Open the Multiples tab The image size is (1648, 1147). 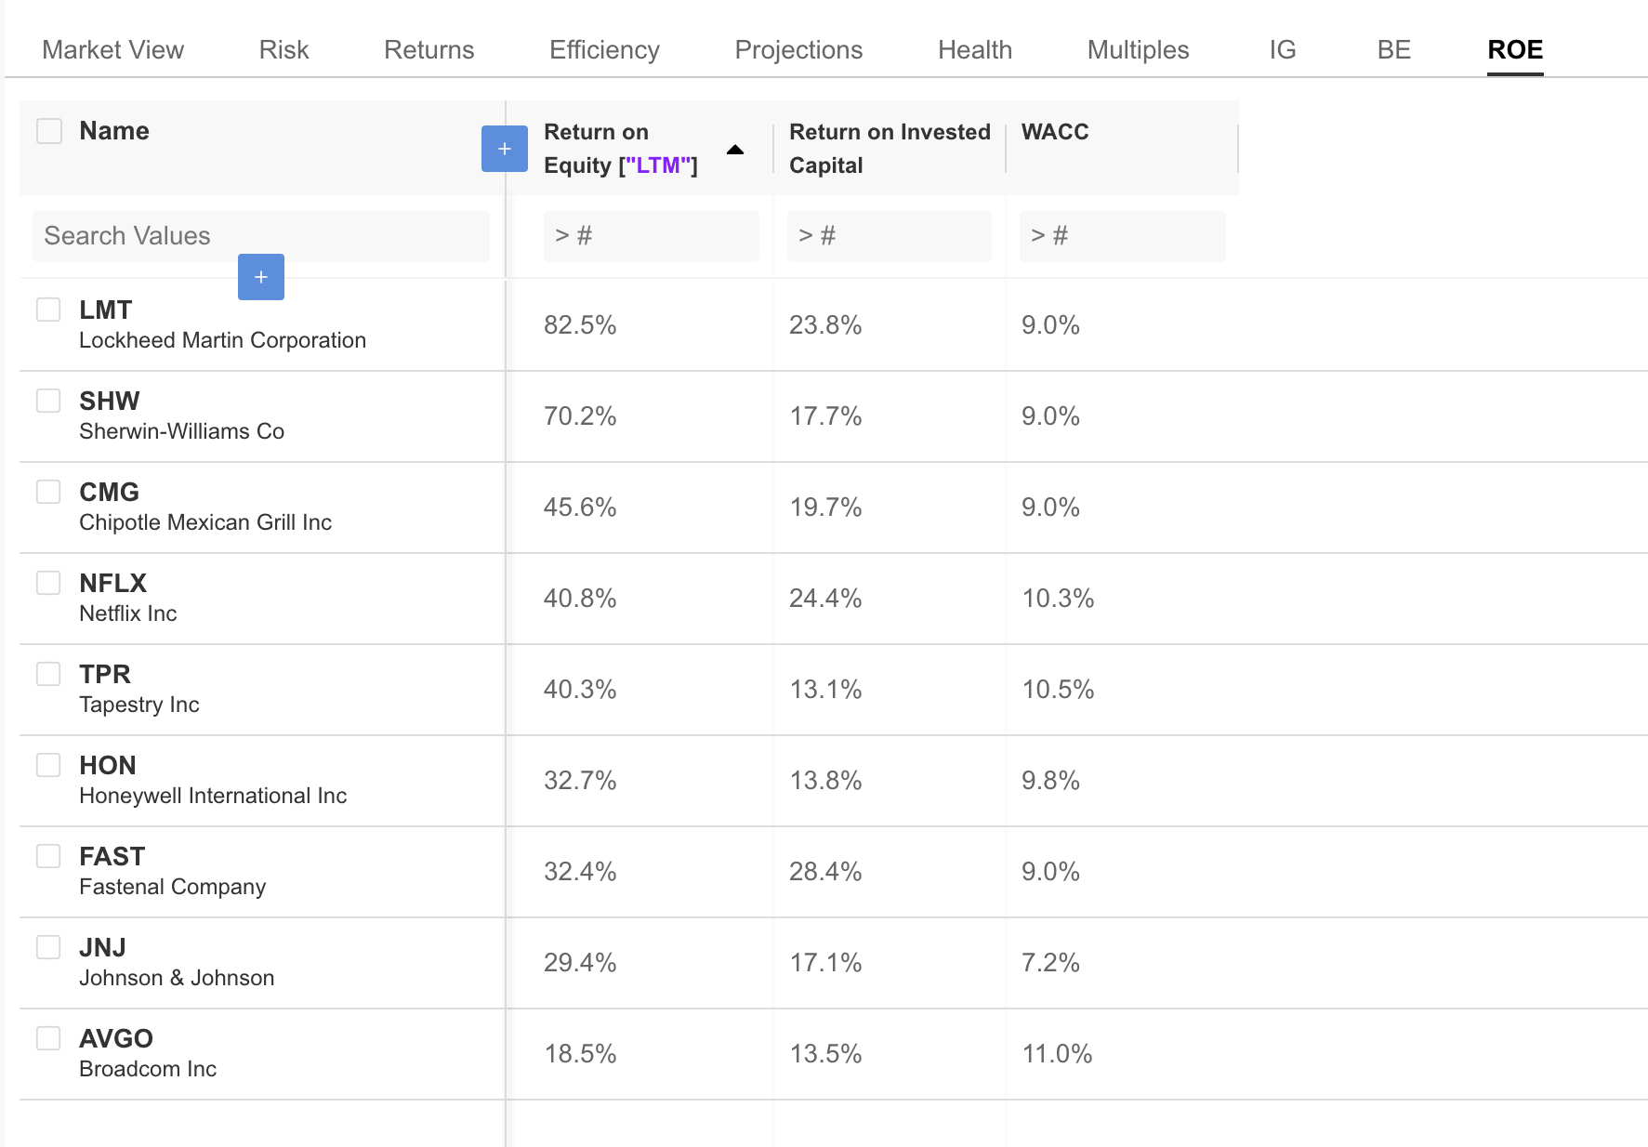1139,50
